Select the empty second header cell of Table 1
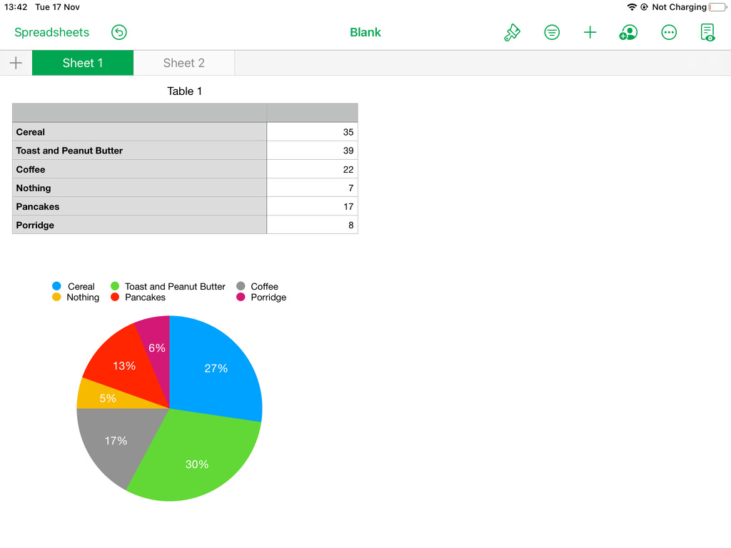The height and width of the screenshot is (548, 731). (313, 113)
